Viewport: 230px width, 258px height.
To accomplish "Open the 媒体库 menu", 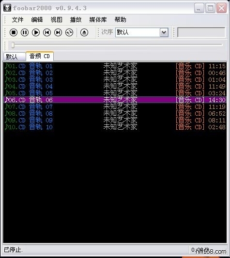I will tap(98, 20).
